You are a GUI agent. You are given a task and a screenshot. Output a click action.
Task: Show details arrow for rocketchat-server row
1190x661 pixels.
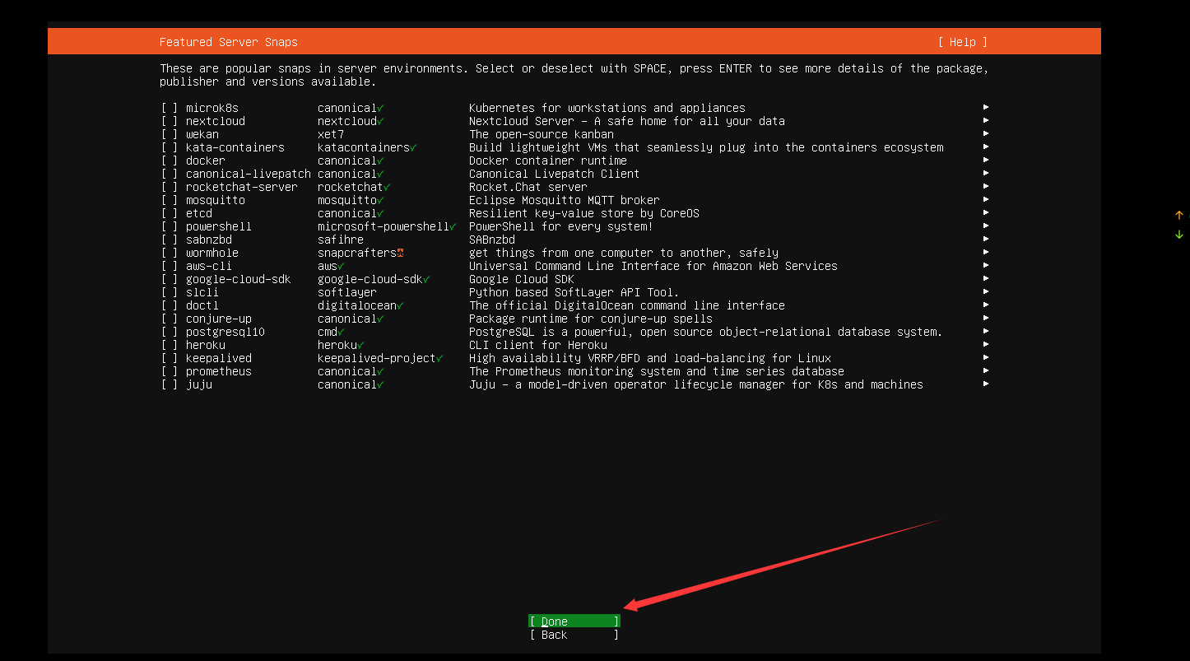coord(986,186)
